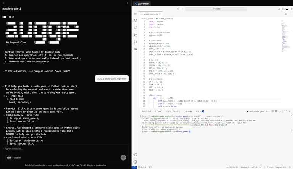This screenshot has width=293, height=169.
Task: Open the terminal panel ellipsis menu
Action: click(x=280, y=112)
